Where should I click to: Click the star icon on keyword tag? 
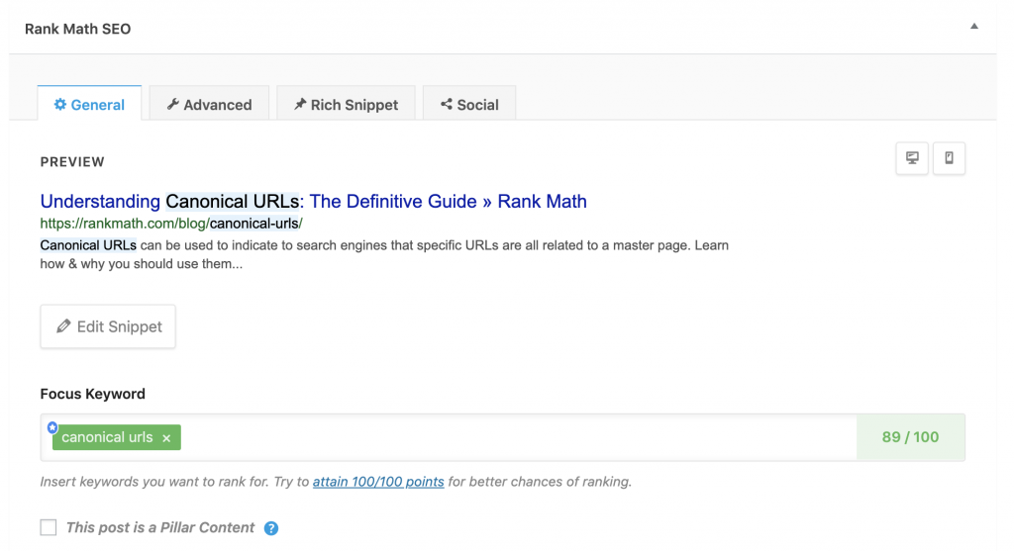(x=52, y=427)
